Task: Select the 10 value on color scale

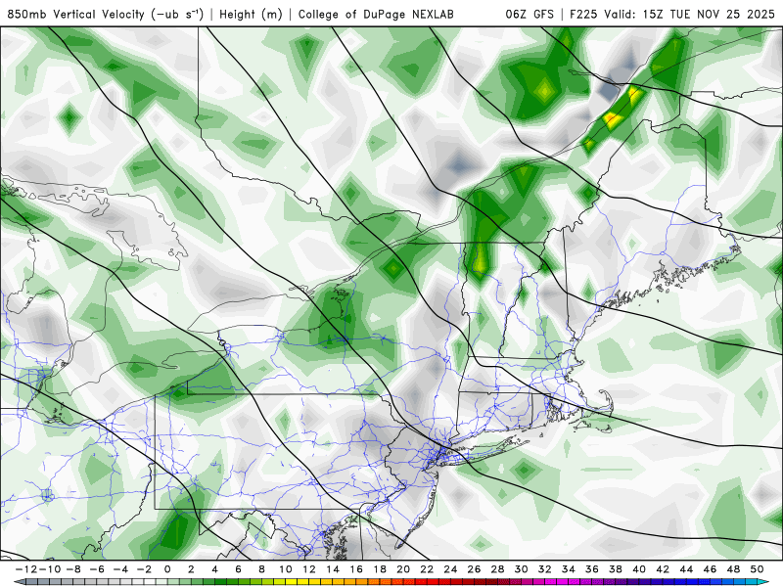Action: (285, 569)
